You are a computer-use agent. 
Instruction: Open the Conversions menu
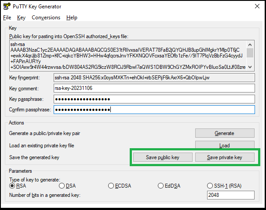tap(46, 18)
